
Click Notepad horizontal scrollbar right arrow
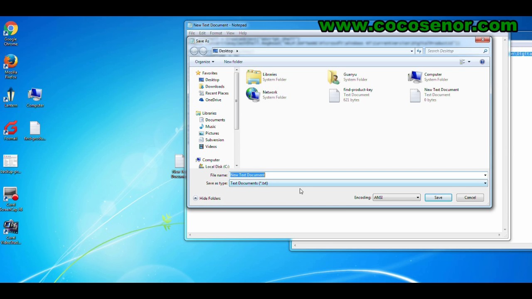(499, 235)
